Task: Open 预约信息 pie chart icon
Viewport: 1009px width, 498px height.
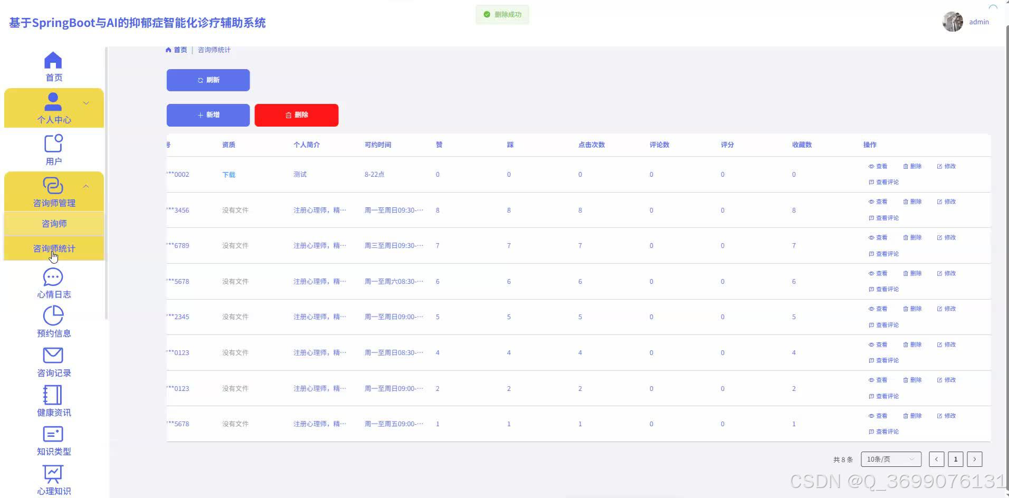Action: click(x=53, y=315)
